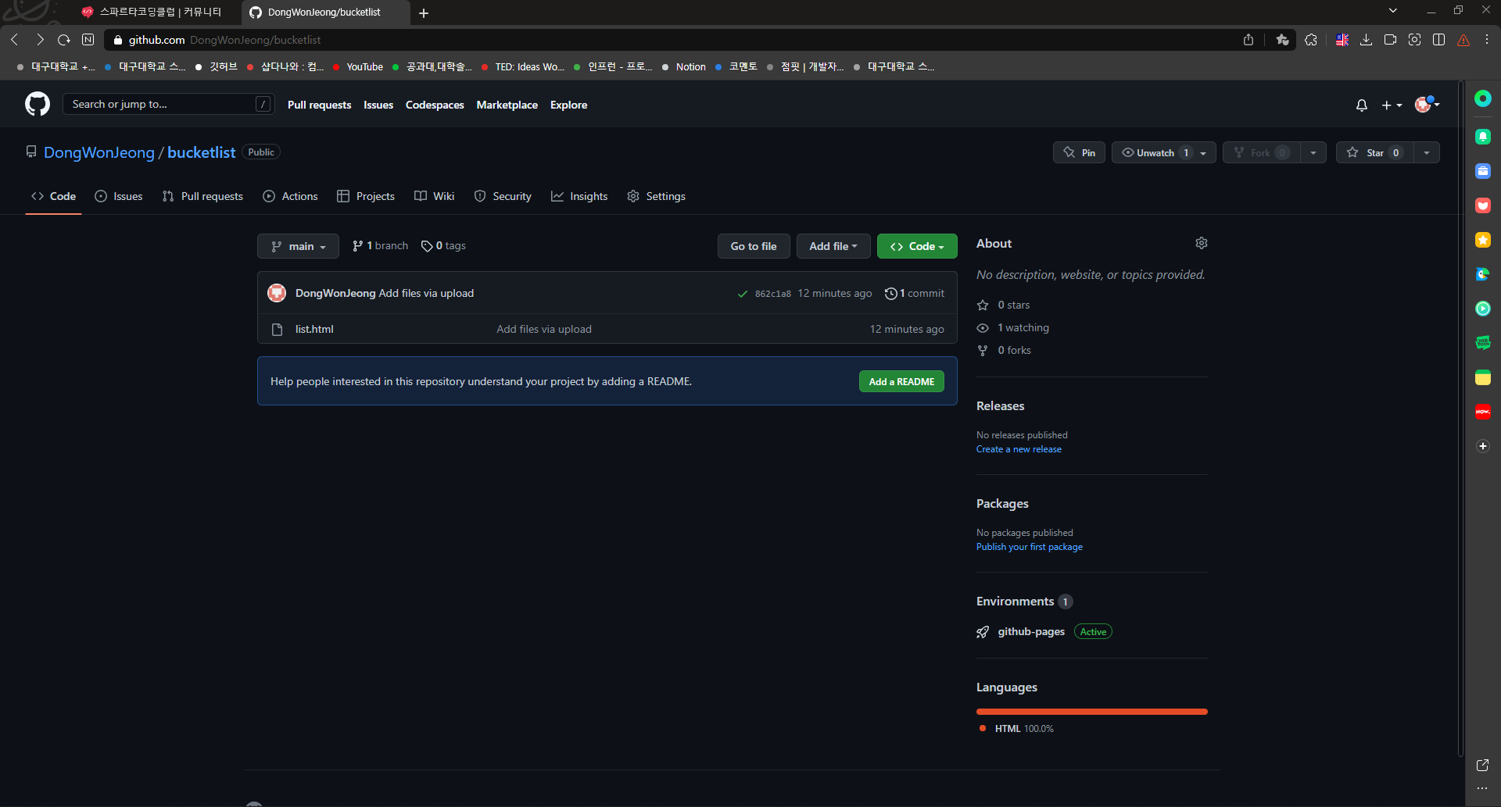Star the bucketlist repository
This screenshot has width=1501, height=807.
[x=1374, y=152]
